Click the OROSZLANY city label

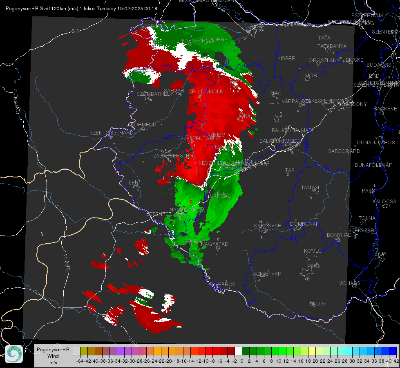pos(324,60)
